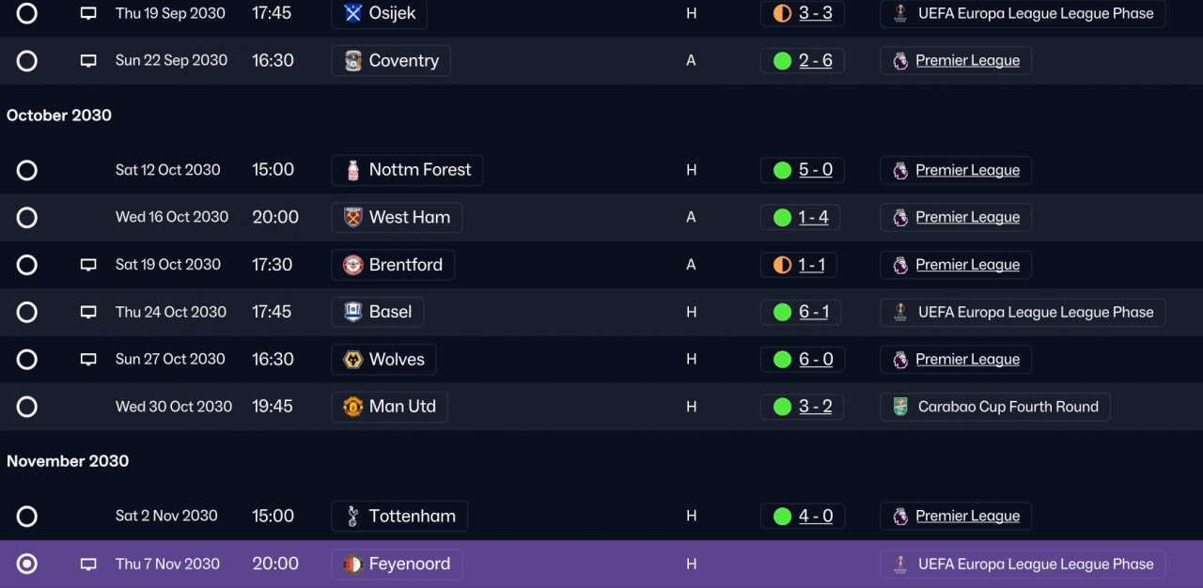
Task: Click the West Ham crest icon
Action: click(353, 217)
